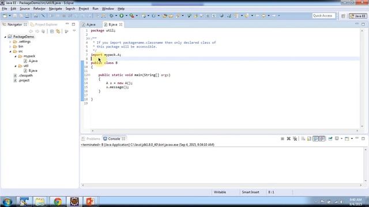Image resolution: width=369 pixels, height=207 pixels.
Task: Click the Remove All Terminated Launches icon
Action: coord(295,139)
